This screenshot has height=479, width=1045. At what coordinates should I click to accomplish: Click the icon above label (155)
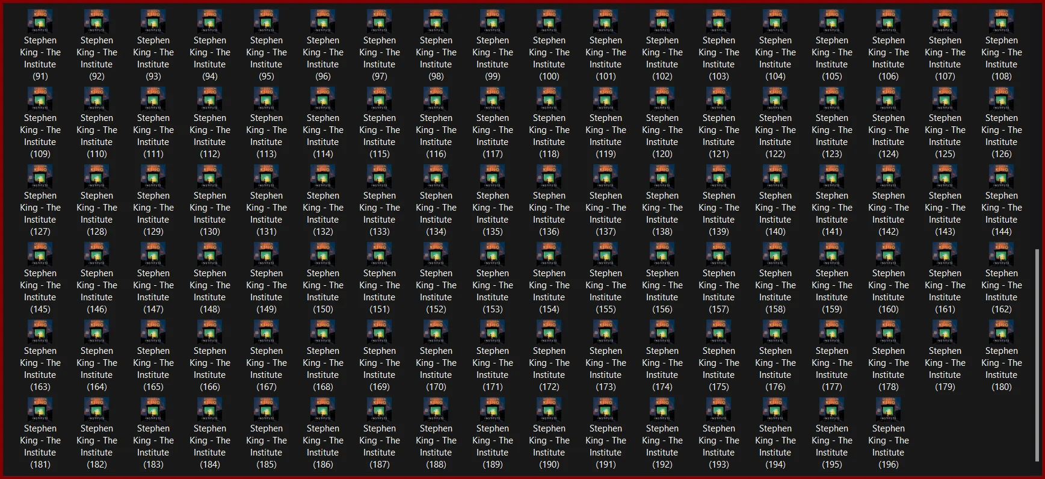click(606, 255)
